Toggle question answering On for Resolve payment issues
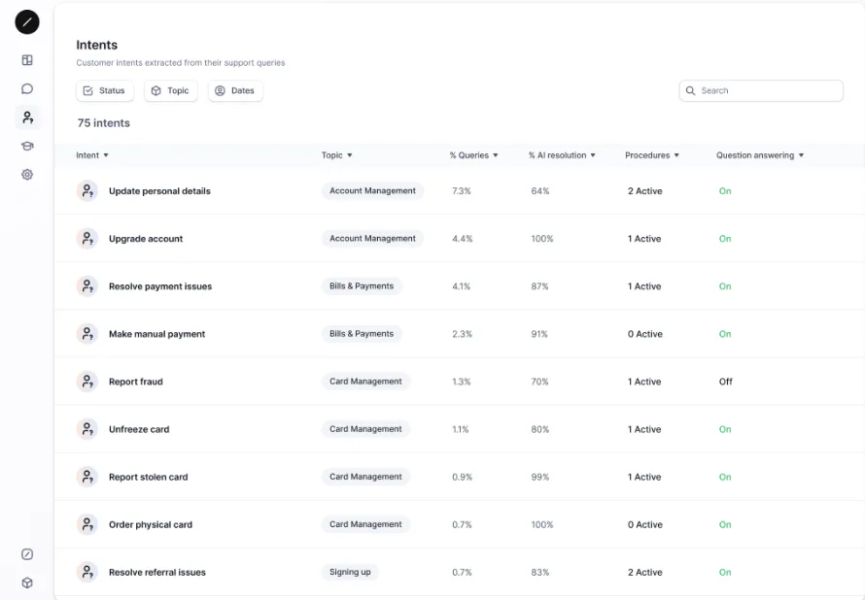Viewport: 865px width, 600px height. coord(725,286)
